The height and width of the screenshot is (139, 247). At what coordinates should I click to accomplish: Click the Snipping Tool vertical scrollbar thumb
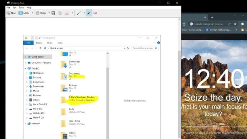179,95
